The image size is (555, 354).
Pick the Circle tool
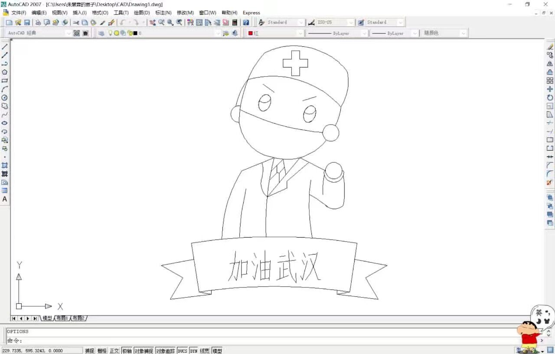point(5,97)
